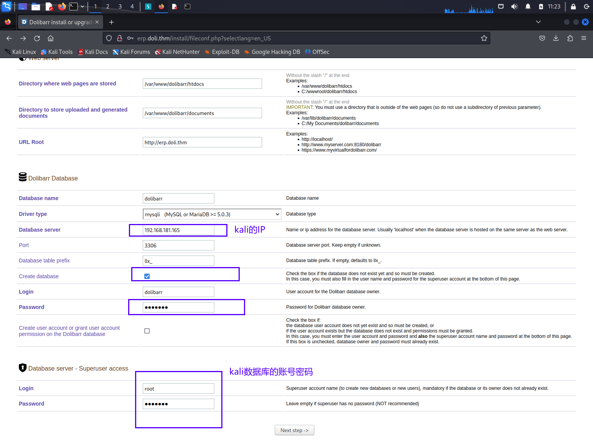The image size is (593, 441).
Task: Open Google Hacking DB bookmark
Action: pos(272,52)
